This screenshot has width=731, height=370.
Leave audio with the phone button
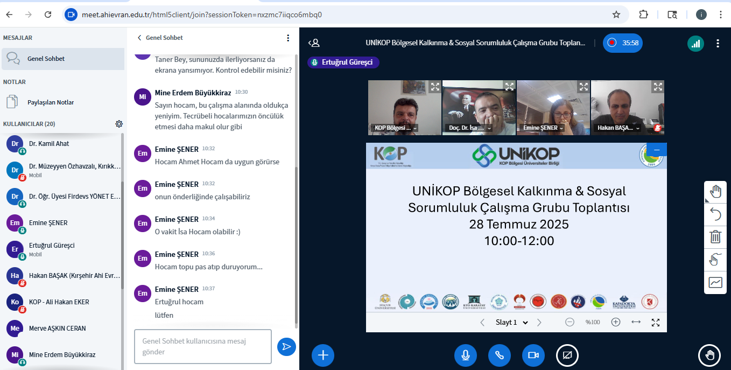(499, 355)
